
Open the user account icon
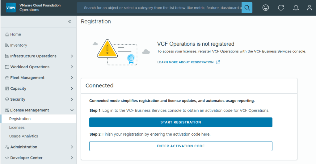coord(309,8)
